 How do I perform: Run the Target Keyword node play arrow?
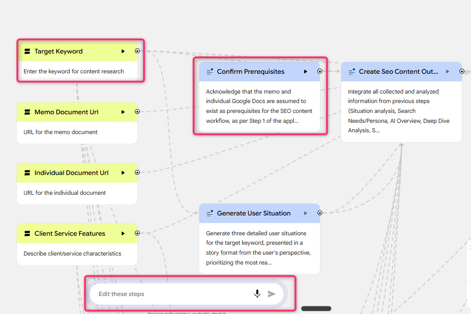point(123,51)
